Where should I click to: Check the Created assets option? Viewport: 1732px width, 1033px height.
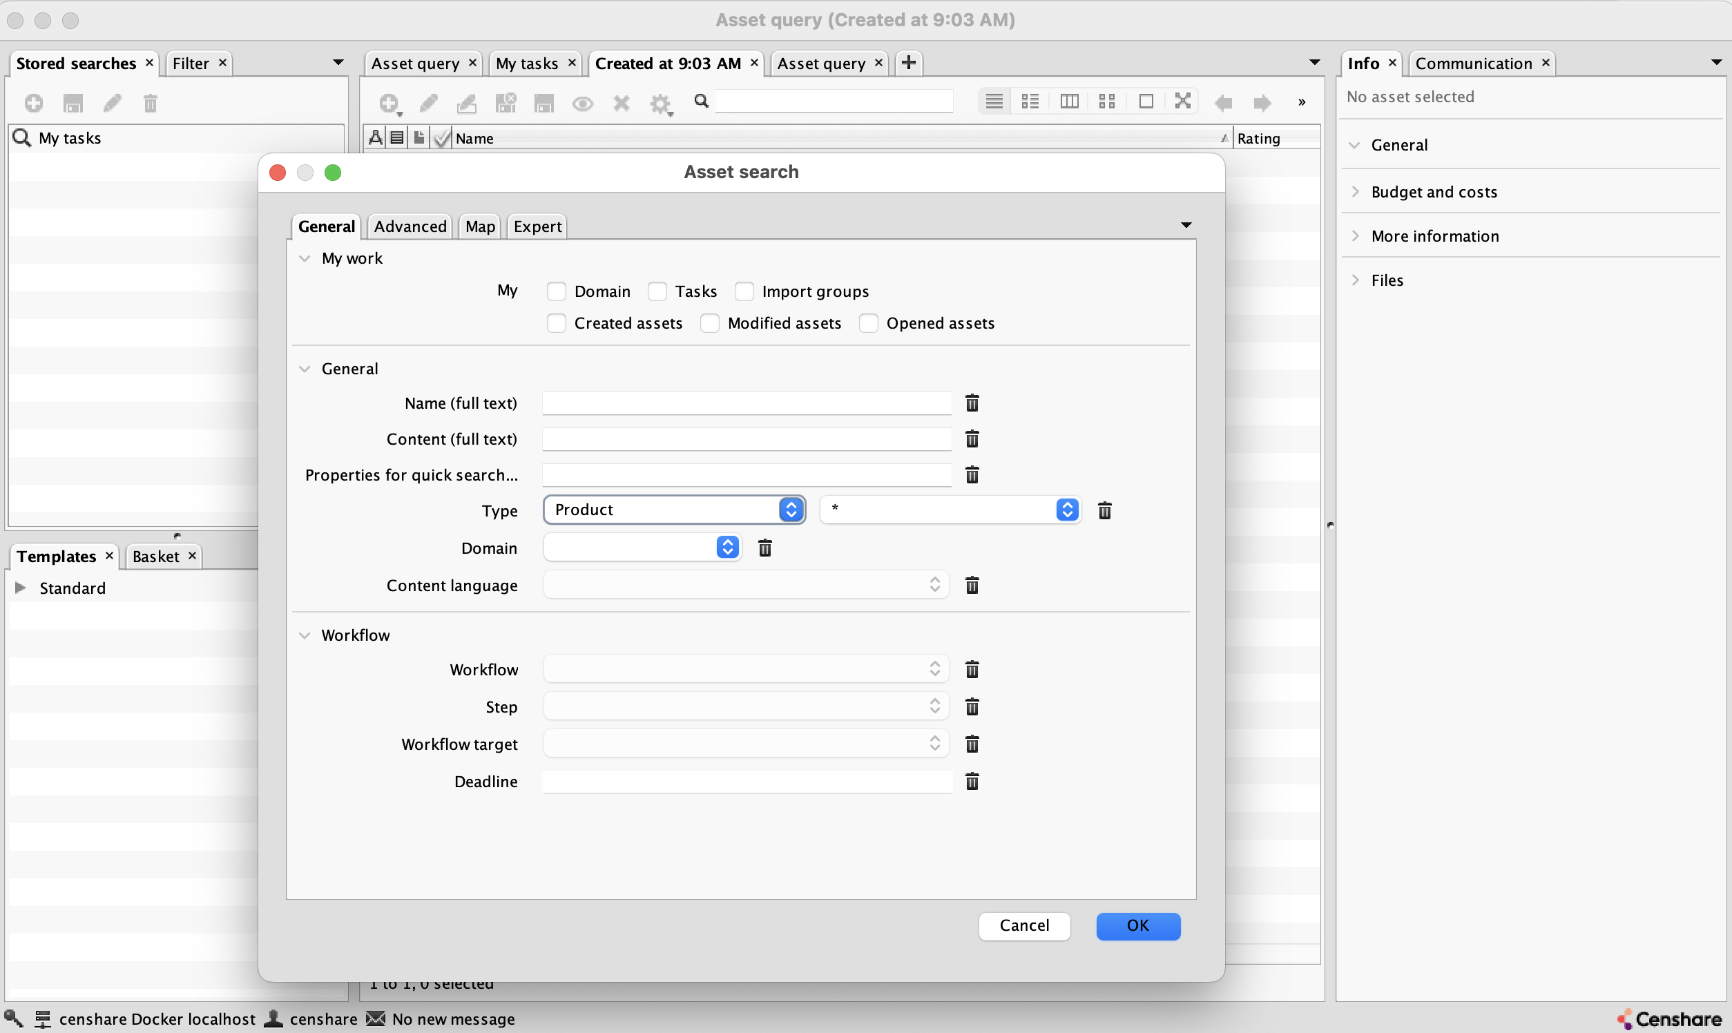coord(556,323)
